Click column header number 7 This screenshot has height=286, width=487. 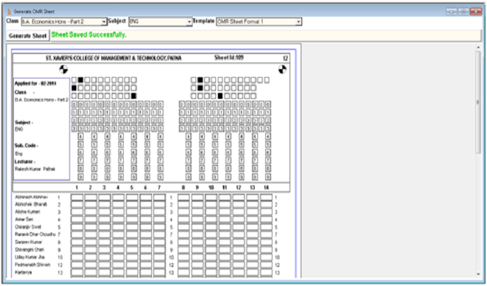pos(159,188)
